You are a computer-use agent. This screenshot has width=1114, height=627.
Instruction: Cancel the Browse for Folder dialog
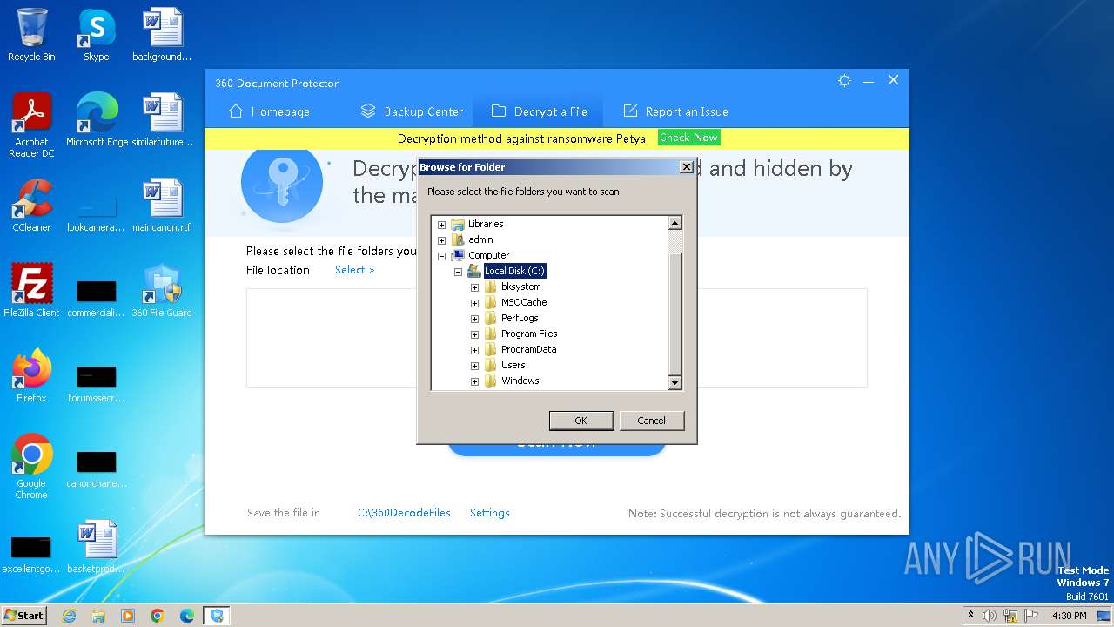(x=651, y=421)
